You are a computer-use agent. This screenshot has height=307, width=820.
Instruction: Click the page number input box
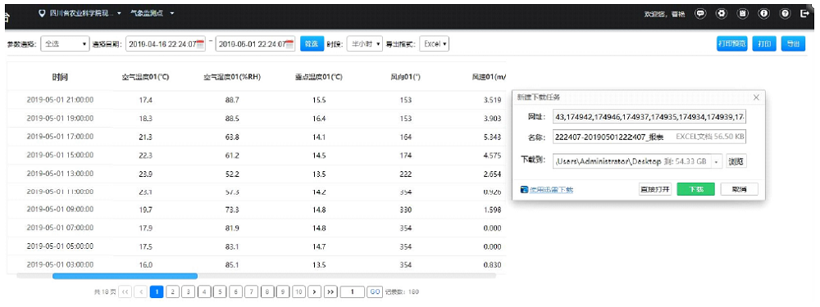[x=353, y=292]
